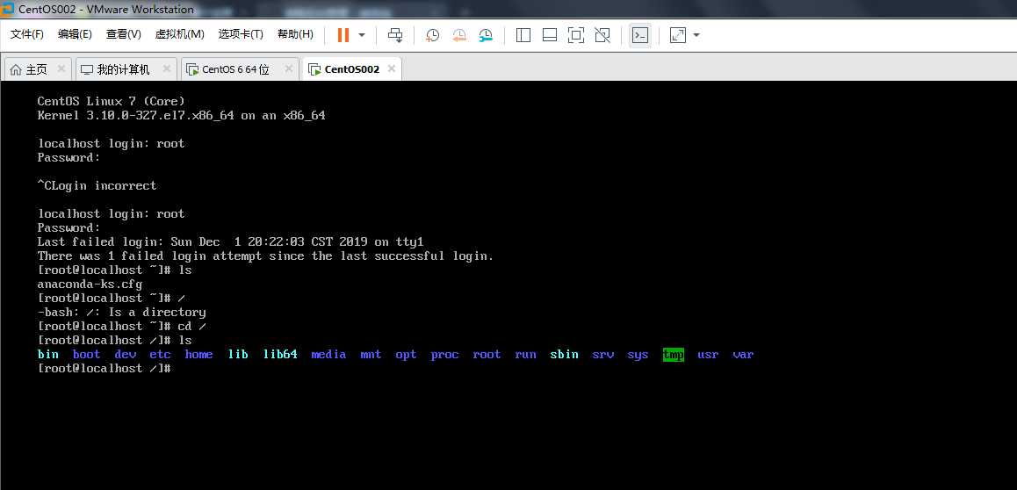Enter full screen mode icon

[576, 35]
